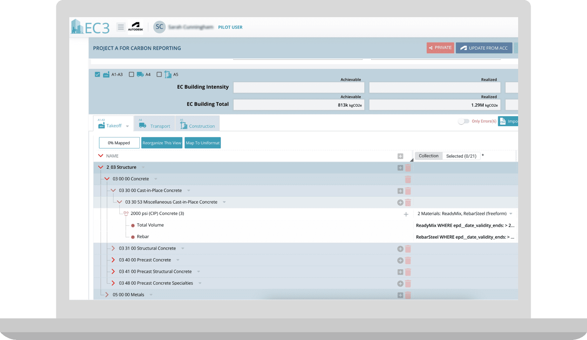Open dropdown arrow next to 05 00 00 Metals
The width and height of the screenshot is (587, 340).
click(x=151, y=295)
